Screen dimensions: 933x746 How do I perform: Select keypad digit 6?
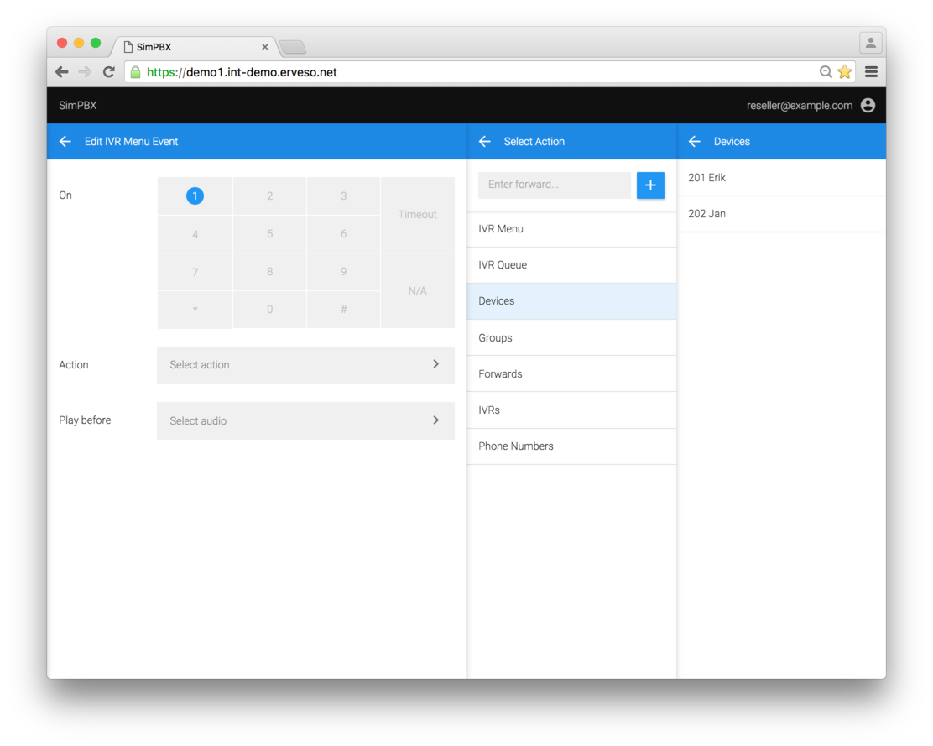tap(343, 234)
